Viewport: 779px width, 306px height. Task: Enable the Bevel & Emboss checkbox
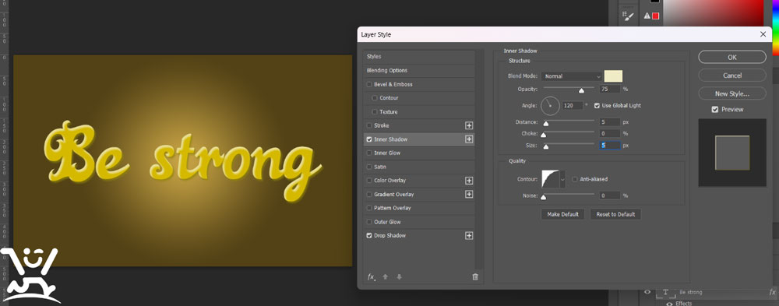[x=369, y=84]
